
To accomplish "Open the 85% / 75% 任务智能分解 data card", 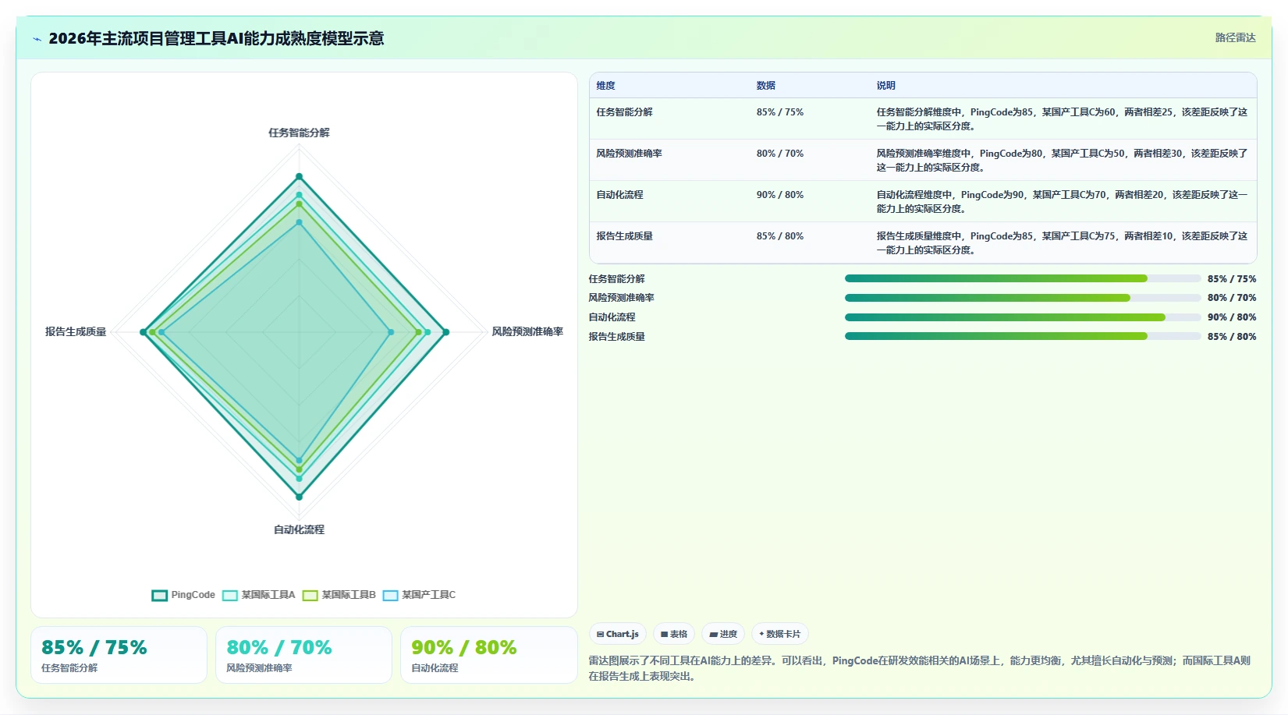I will point(119,655).
